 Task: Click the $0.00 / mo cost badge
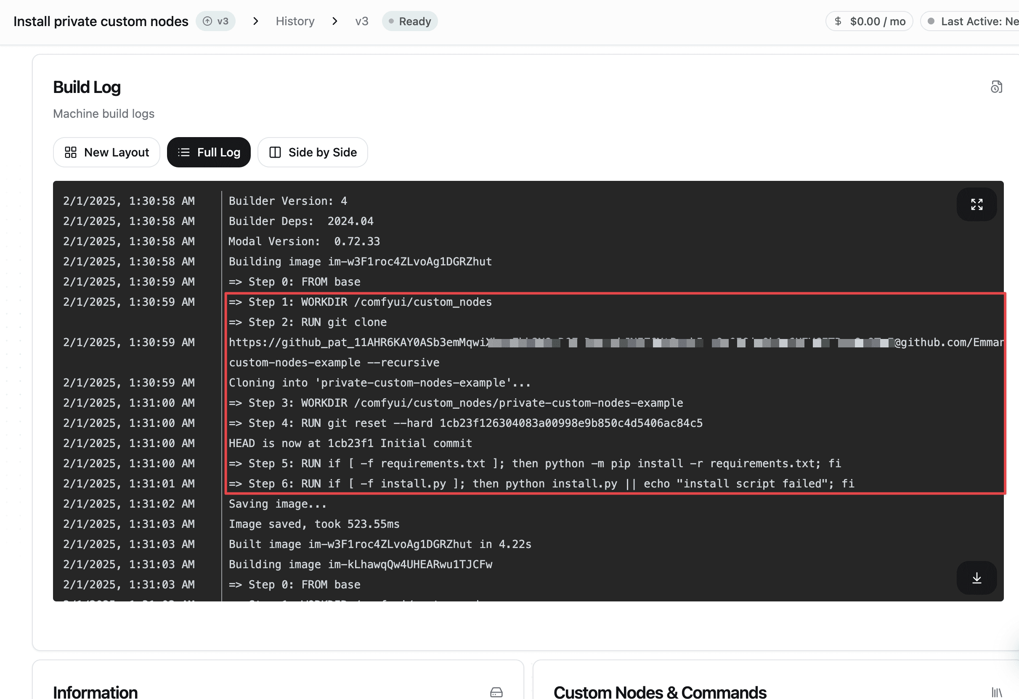click(x=870, y=21)
